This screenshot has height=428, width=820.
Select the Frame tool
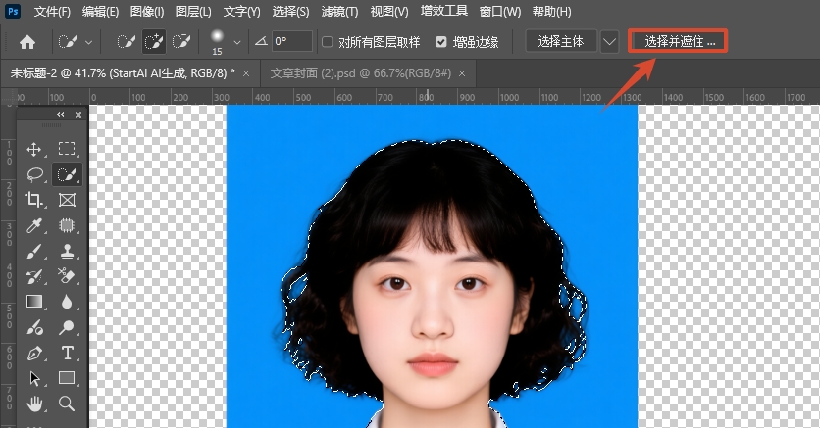67,200
